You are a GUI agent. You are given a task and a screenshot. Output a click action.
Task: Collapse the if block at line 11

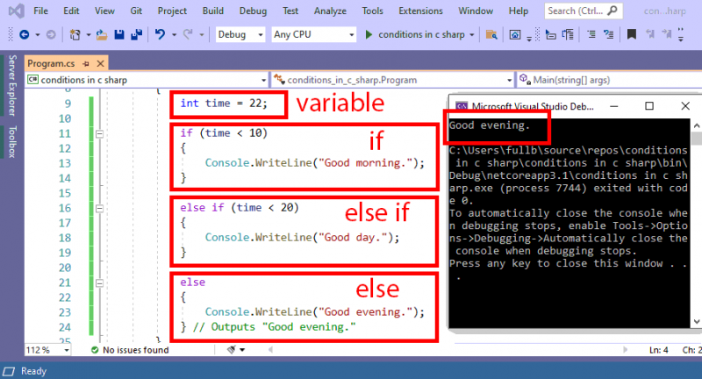point(99,134)
